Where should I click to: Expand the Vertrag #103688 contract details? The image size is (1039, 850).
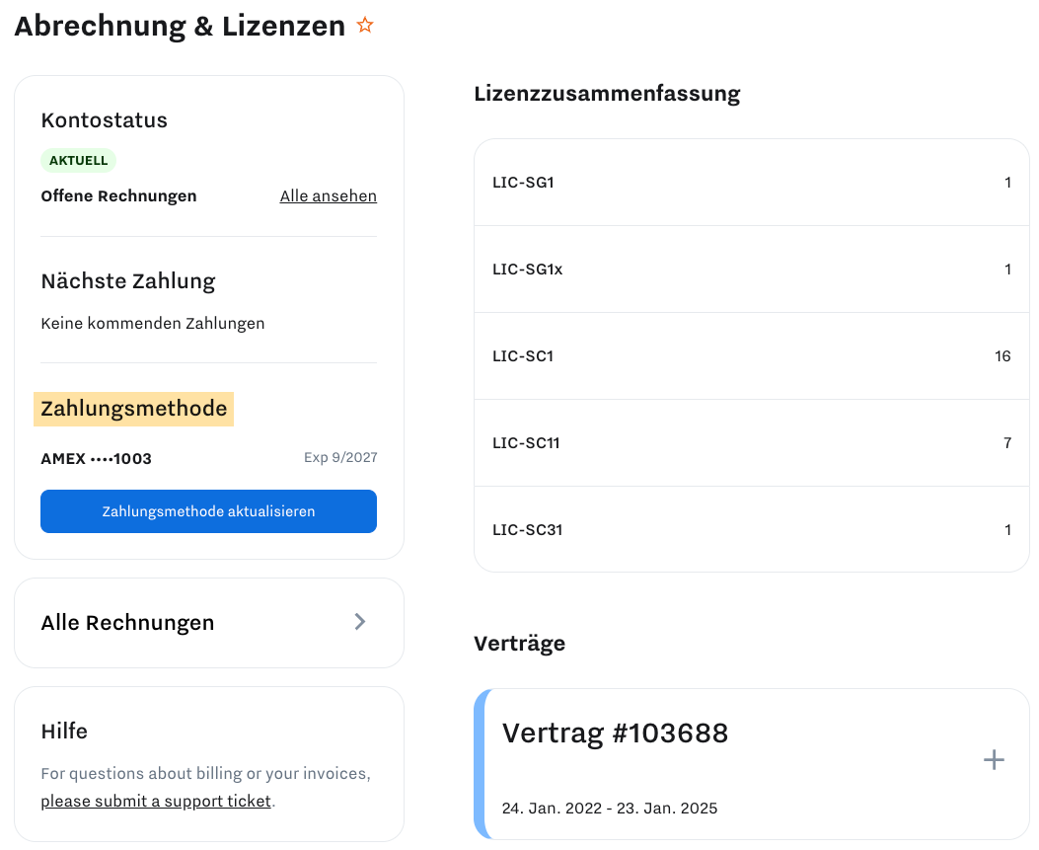(994, 760)
